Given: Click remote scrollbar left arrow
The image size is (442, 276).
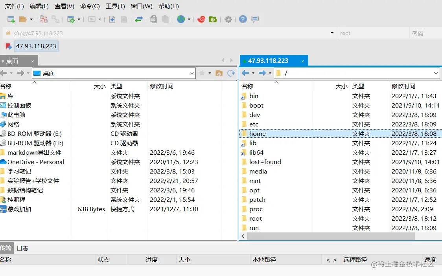Looking at the screenshot, I should click(243, 236).
